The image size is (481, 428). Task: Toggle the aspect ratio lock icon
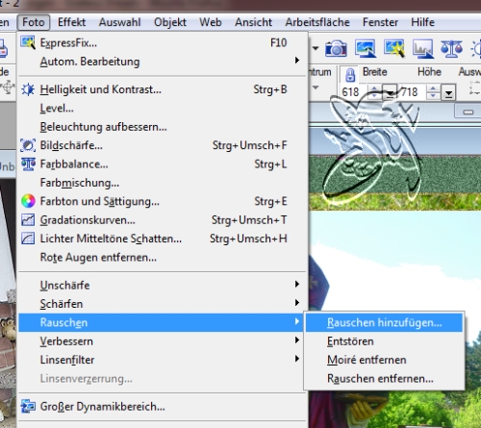click(x=350, y=75)
